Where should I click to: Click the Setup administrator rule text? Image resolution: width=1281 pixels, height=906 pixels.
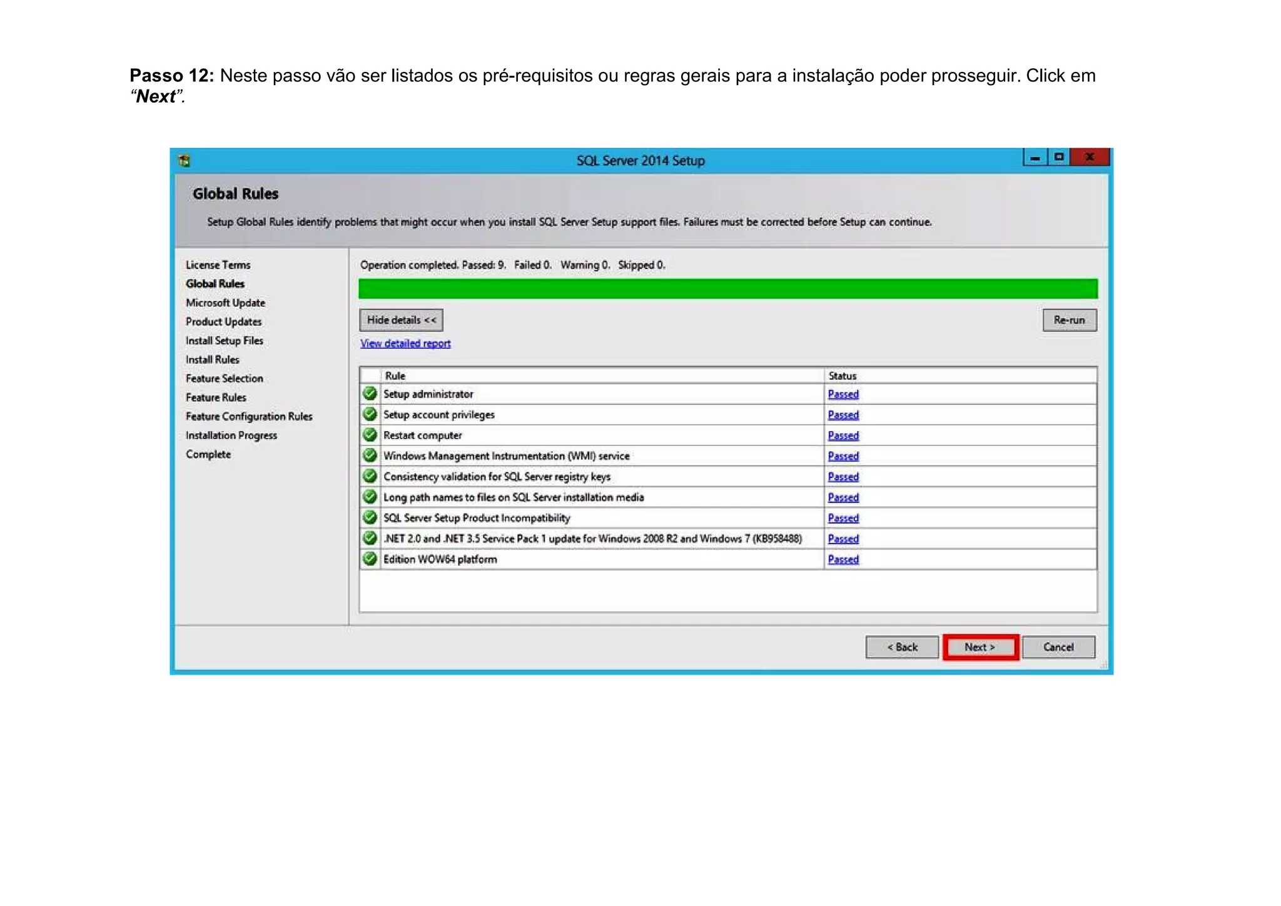pos(428,394)
